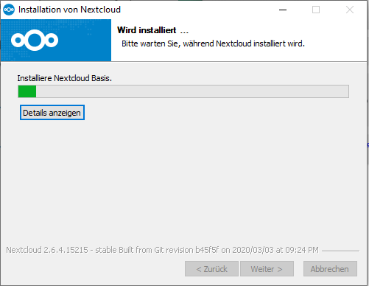This screenshot has height=286, width=369.
Task: Click the grayed-out Zurück button
Action: pos(211,269)
